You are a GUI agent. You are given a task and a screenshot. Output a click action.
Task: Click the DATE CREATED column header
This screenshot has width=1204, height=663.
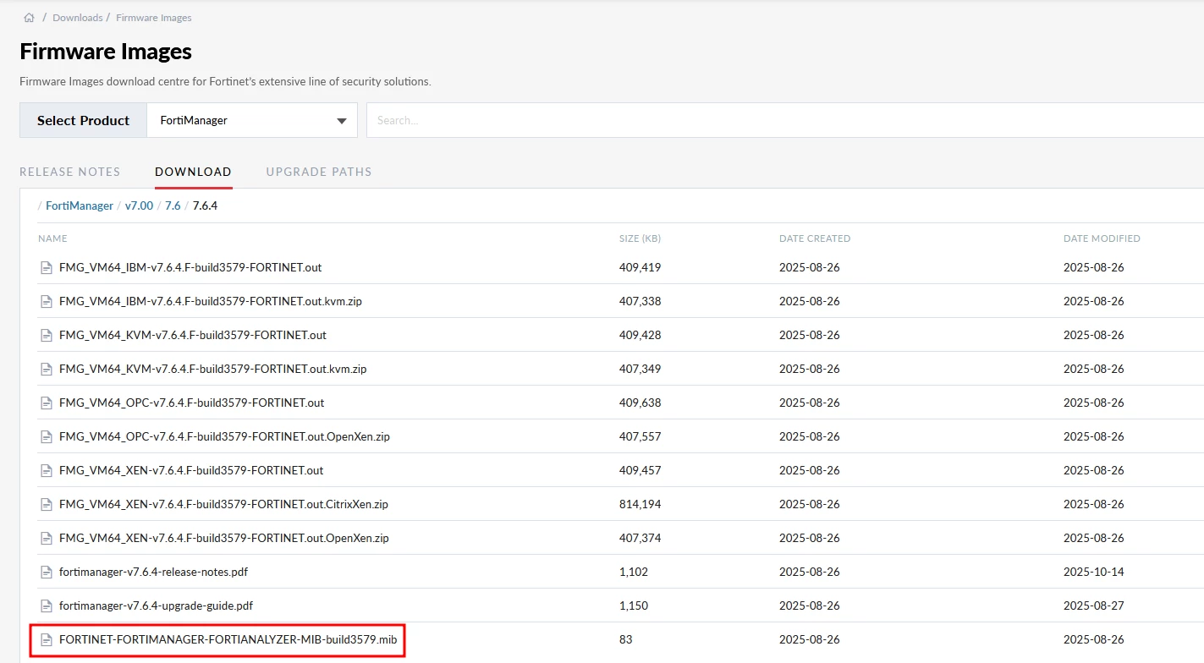(x=815, y=238)
